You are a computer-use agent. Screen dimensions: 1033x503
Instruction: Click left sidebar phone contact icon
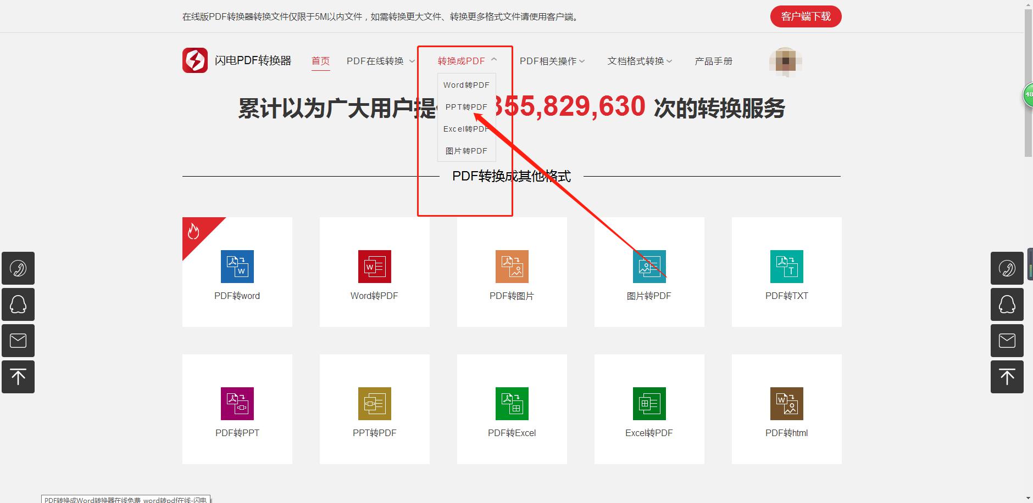coord(18,268)
